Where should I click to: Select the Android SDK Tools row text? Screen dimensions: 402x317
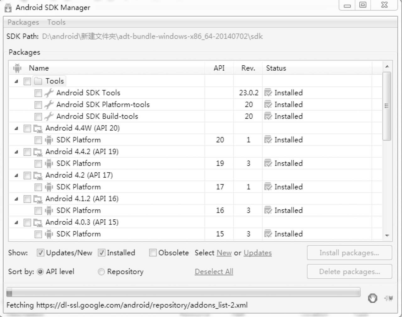click(88, 93)
